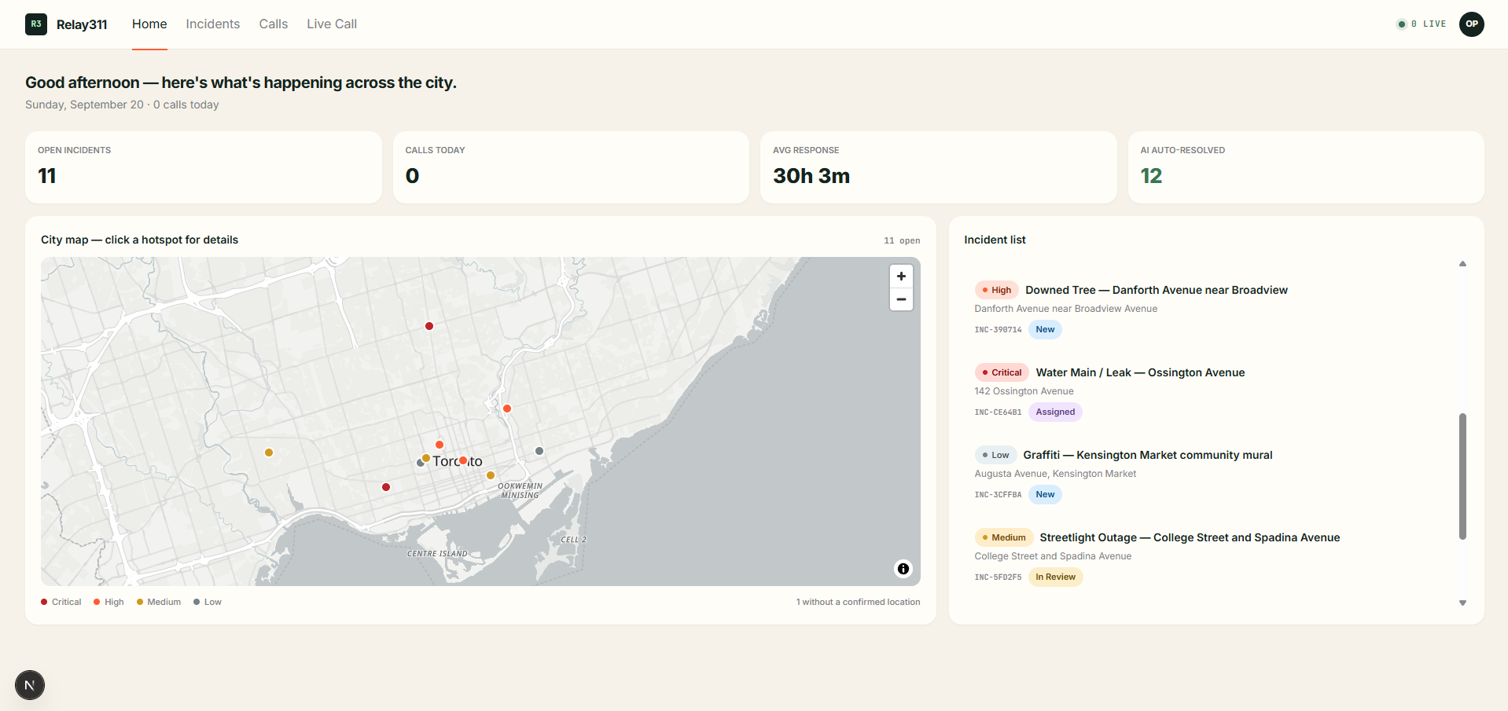
Task: Click the '11 open' map counter
Action: point(902,241)
